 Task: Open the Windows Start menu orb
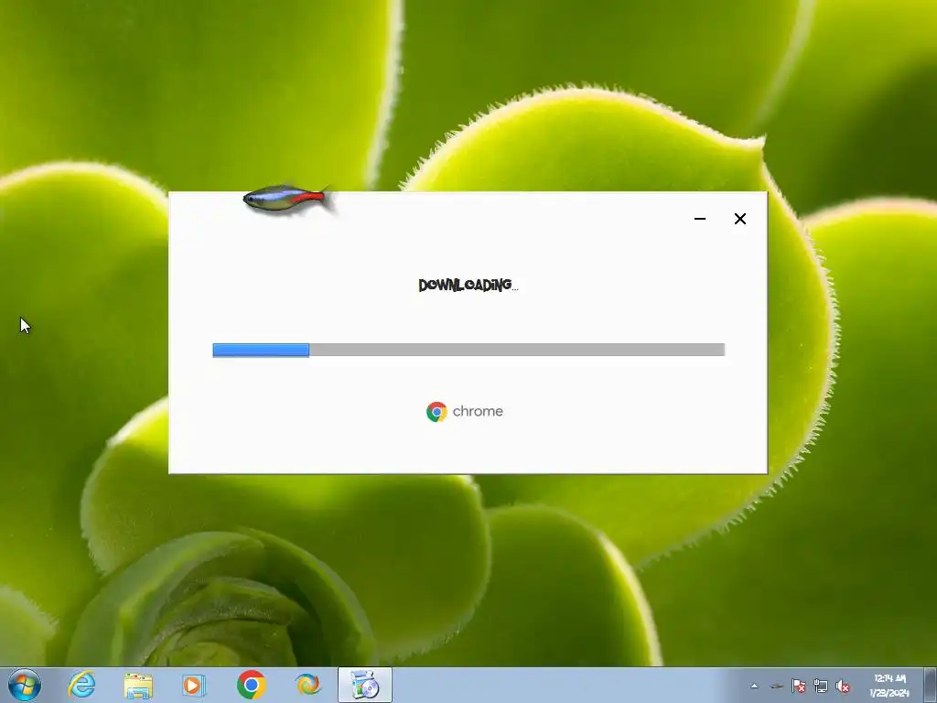25,685
